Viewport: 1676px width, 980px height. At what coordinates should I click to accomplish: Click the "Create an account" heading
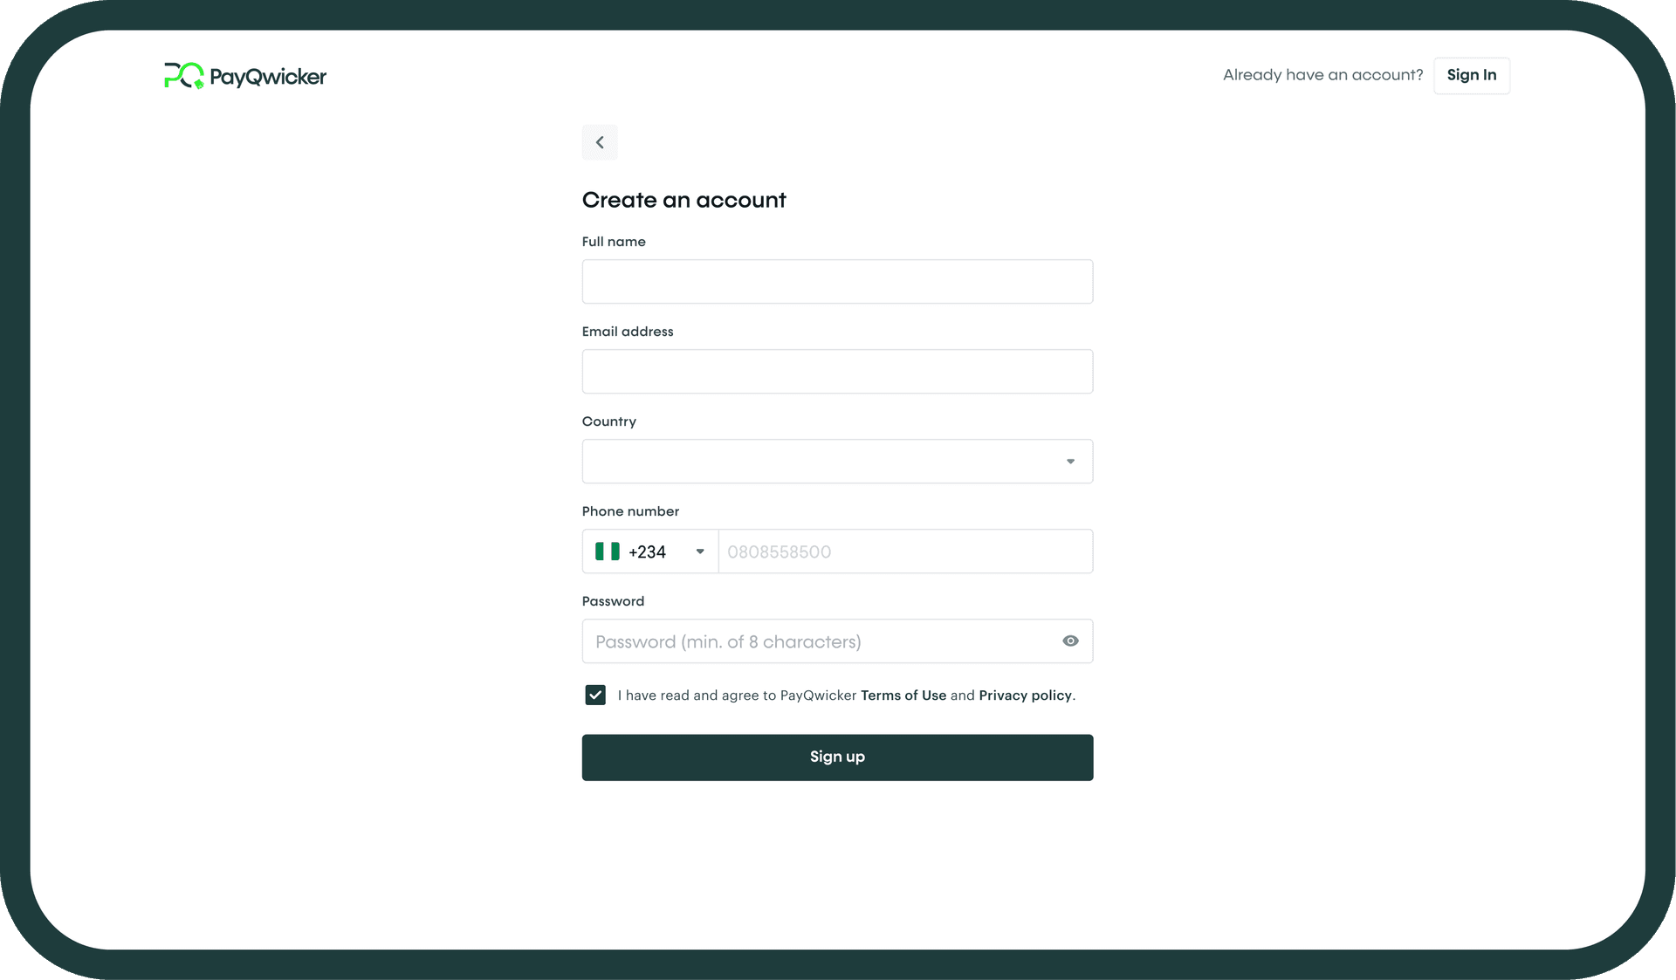pyautogui.click(x=683, y=200)
